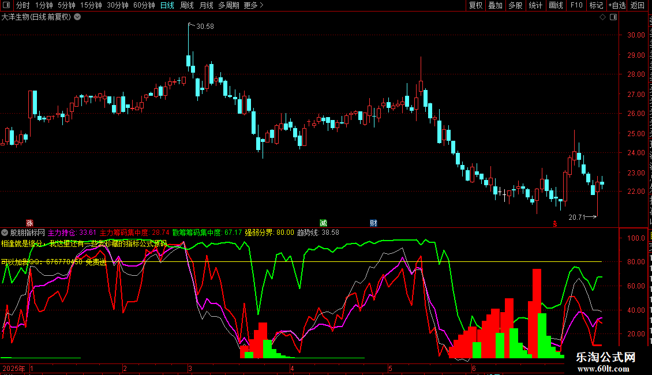The image size is (652, 375).
Task: Open the 统计 statistics tool
Action: point(535,5)
